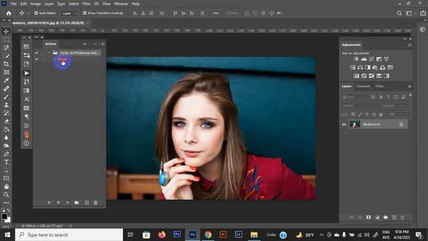Select the Zoom tool

pos(6,195)
